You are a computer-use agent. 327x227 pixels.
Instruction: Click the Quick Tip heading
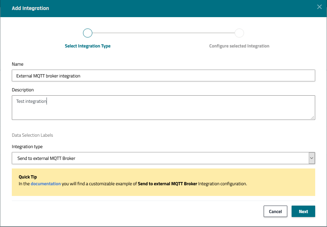pos(28,177)
